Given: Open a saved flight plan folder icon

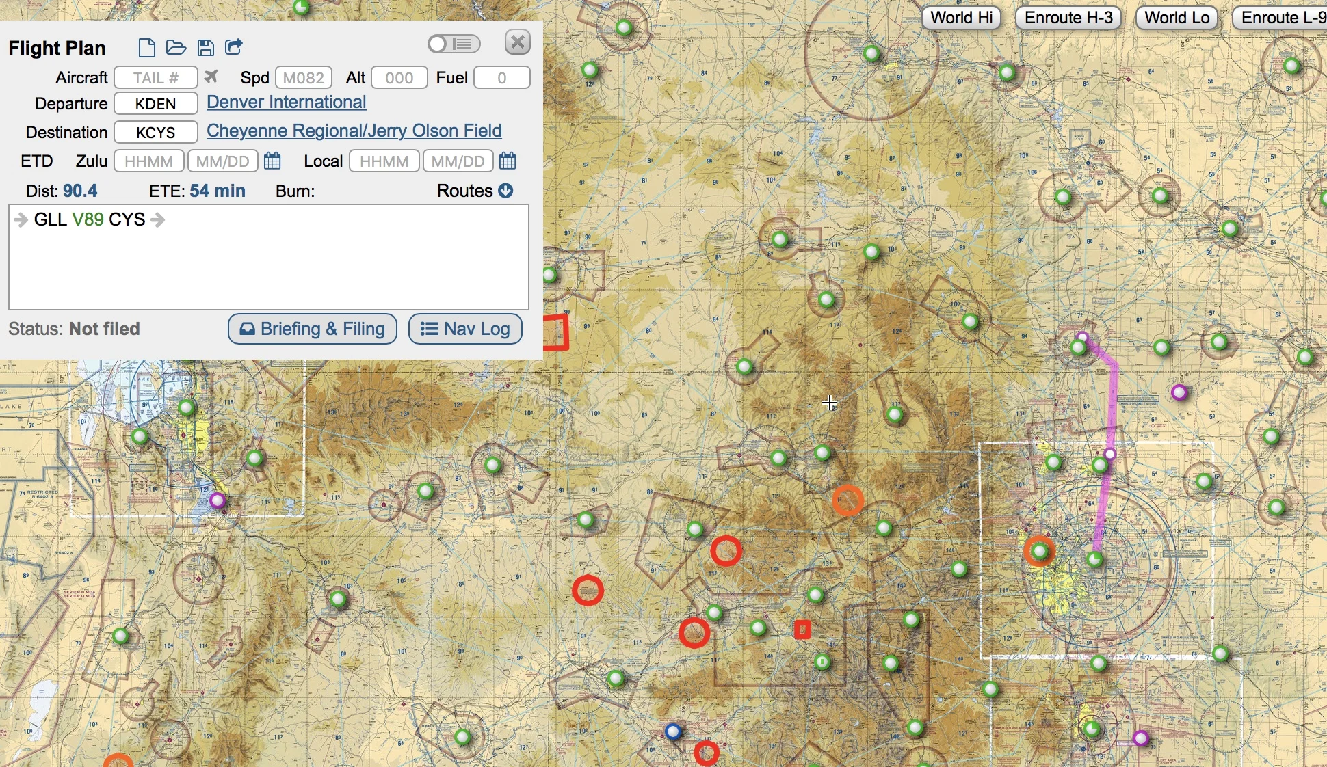Looking at the screenshot, I should [x=176, y=47].
